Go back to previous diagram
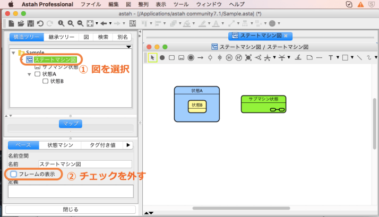The width and height of the screenshot is (379, 217). point(104,23)
